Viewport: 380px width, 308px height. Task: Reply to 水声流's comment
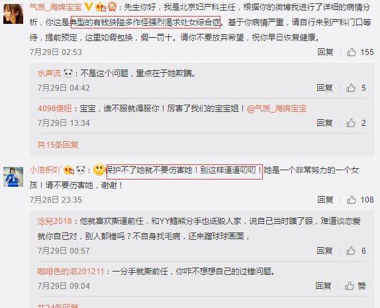pyautogui.click(x=324, y=87)
